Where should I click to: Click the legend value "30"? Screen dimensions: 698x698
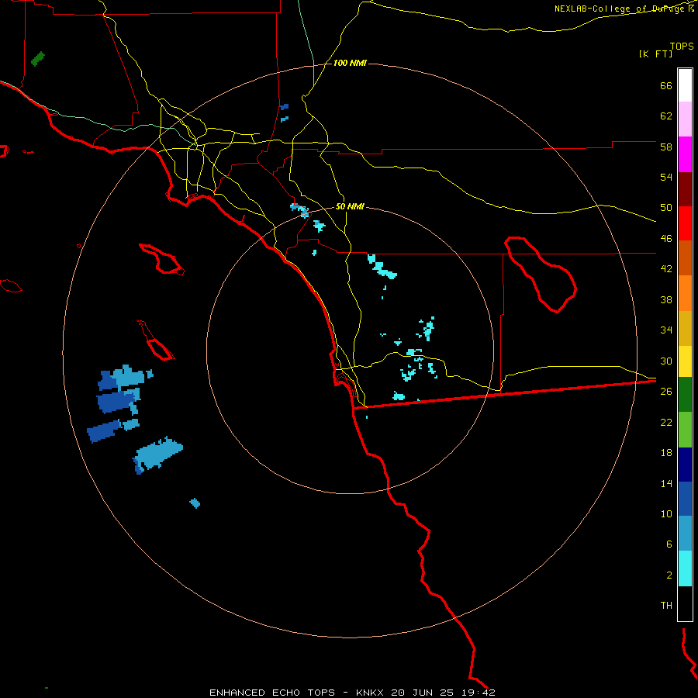click(x=666, y=361)
